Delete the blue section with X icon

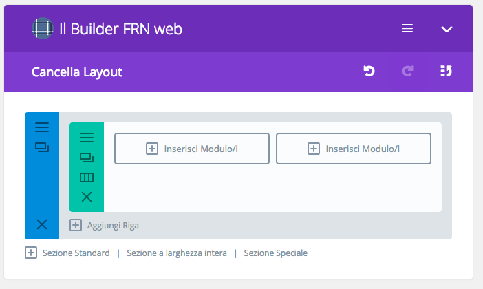(42, 224)
